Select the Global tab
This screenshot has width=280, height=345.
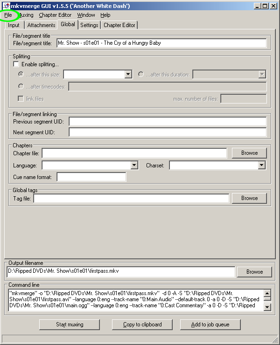coord(68,24)
